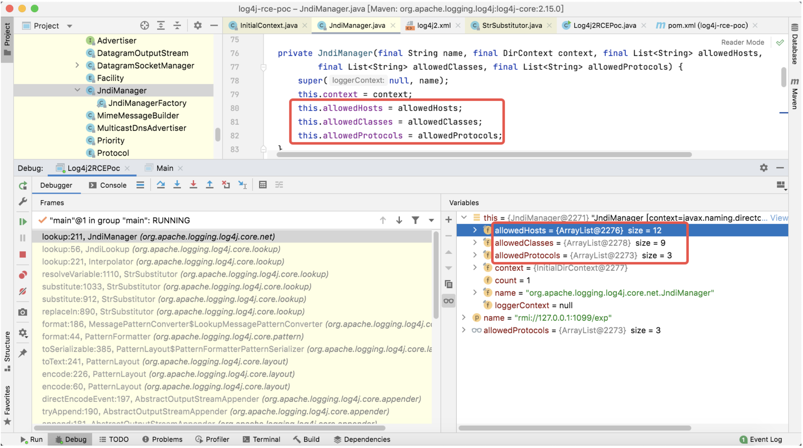803x448 pixels.
Task: Pause the running program
Action: click(x=23, y=238)
